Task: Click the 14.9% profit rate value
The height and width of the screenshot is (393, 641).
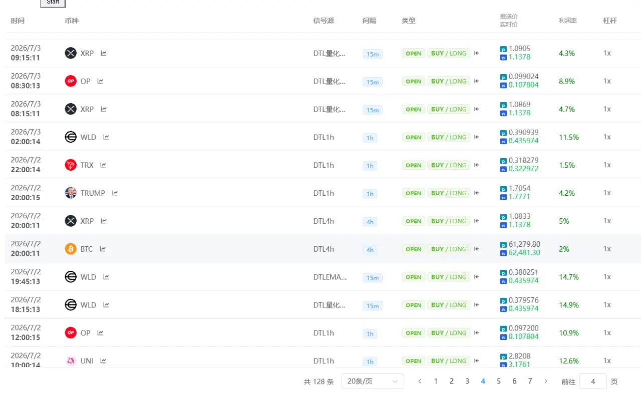Action: tap(569, 305)
